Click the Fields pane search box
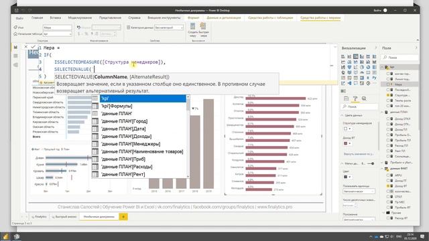Image resolution: width=429 pixels, height=241 pixels. pyautogui.click(x=400, y=58)
